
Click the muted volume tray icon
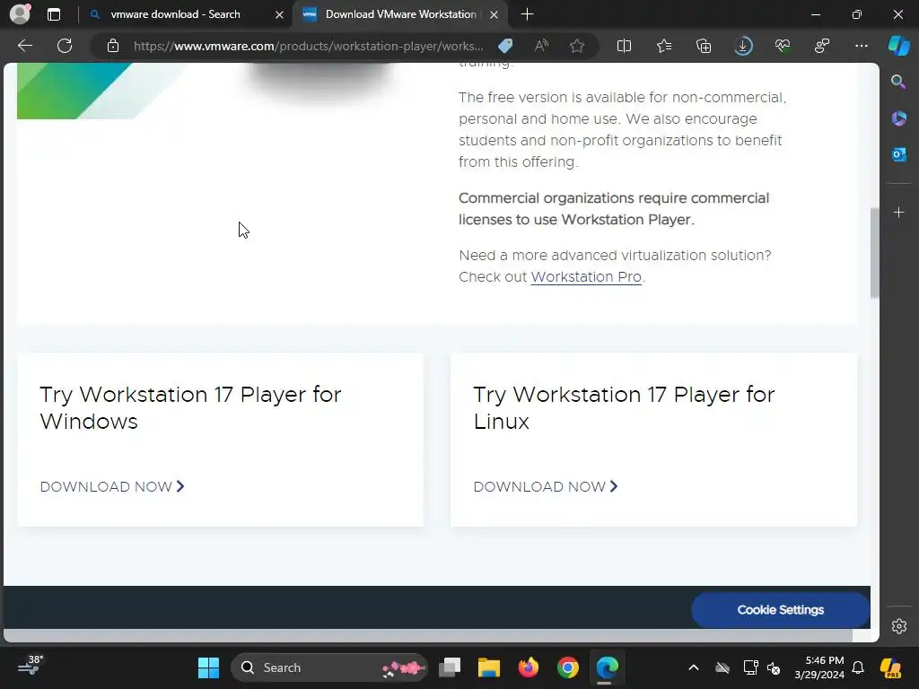point(774,667)
